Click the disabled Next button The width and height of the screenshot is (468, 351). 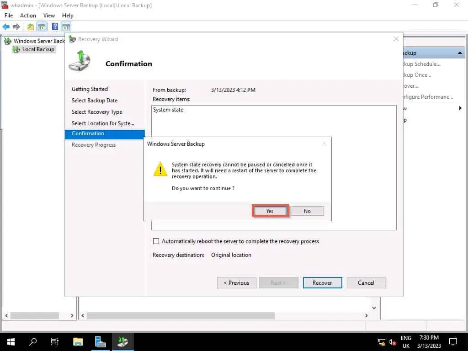coord(278,282)
